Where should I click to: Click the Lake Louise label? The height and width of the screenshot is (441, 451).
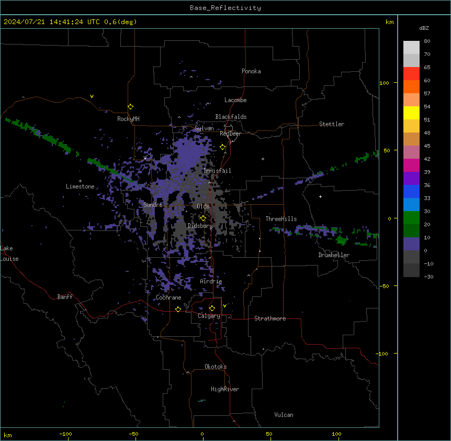[9, 253]
